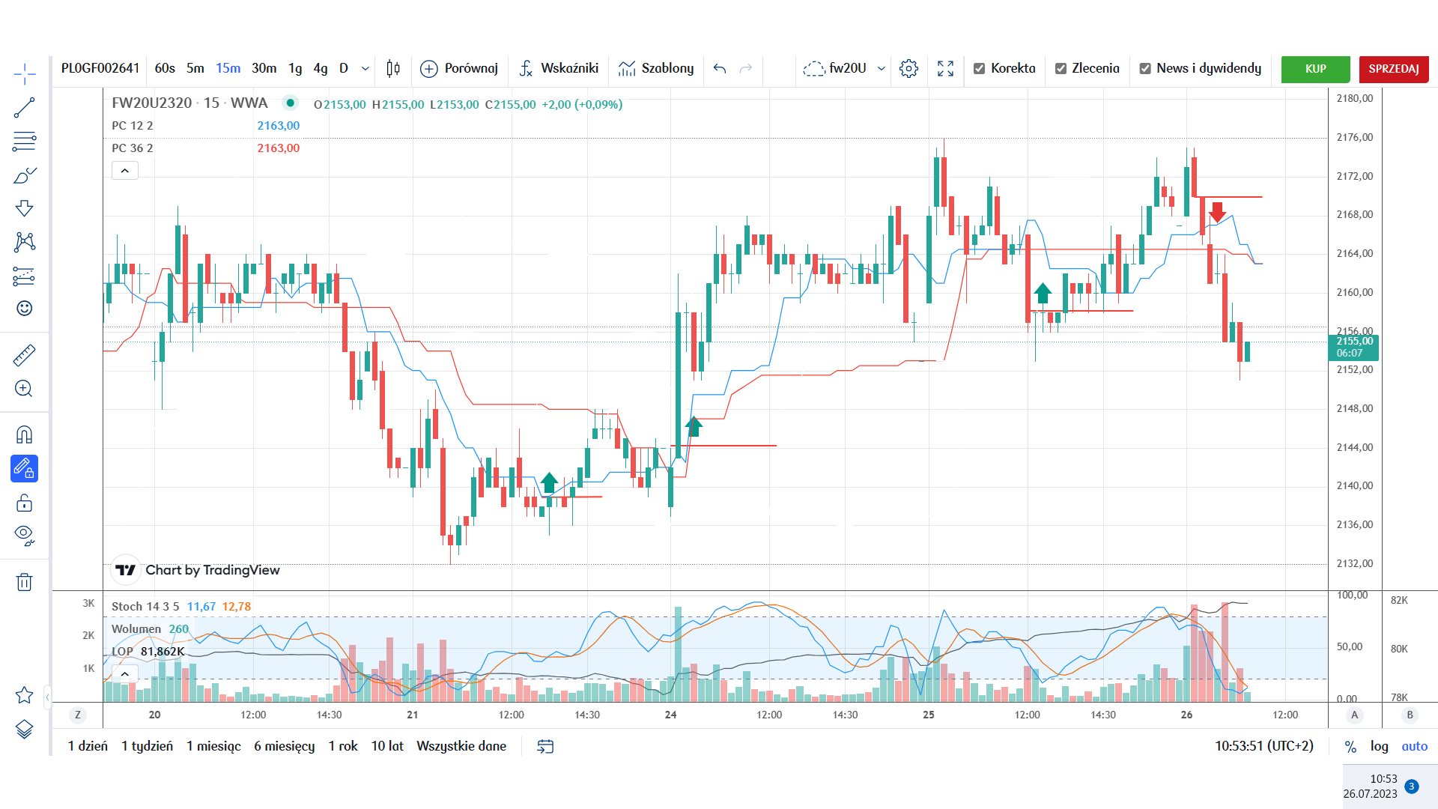This screenshot has width=1438, height=809.
Task: Set range to 10 lat
Action: (x=387, y=746)
